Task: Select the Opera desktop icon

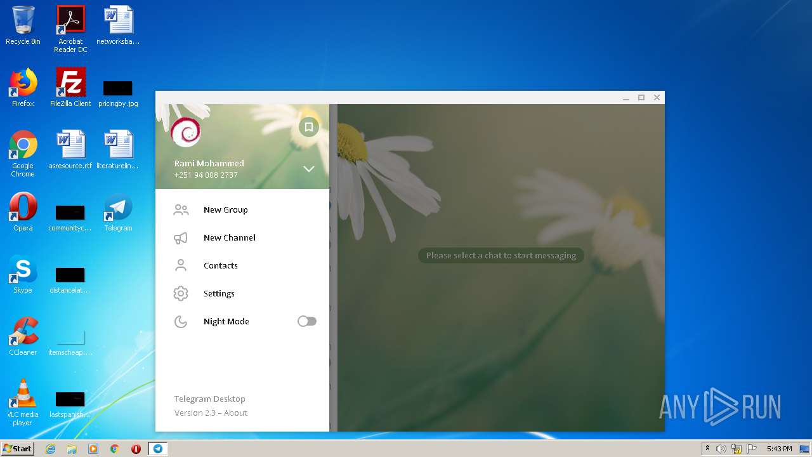Action: (x=23, y=212)
